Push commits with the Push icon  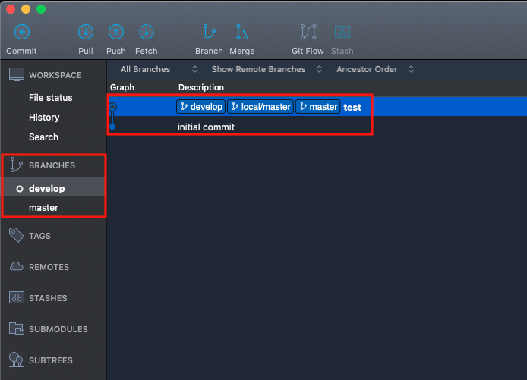pyautogui.click(x=116, y=32)
